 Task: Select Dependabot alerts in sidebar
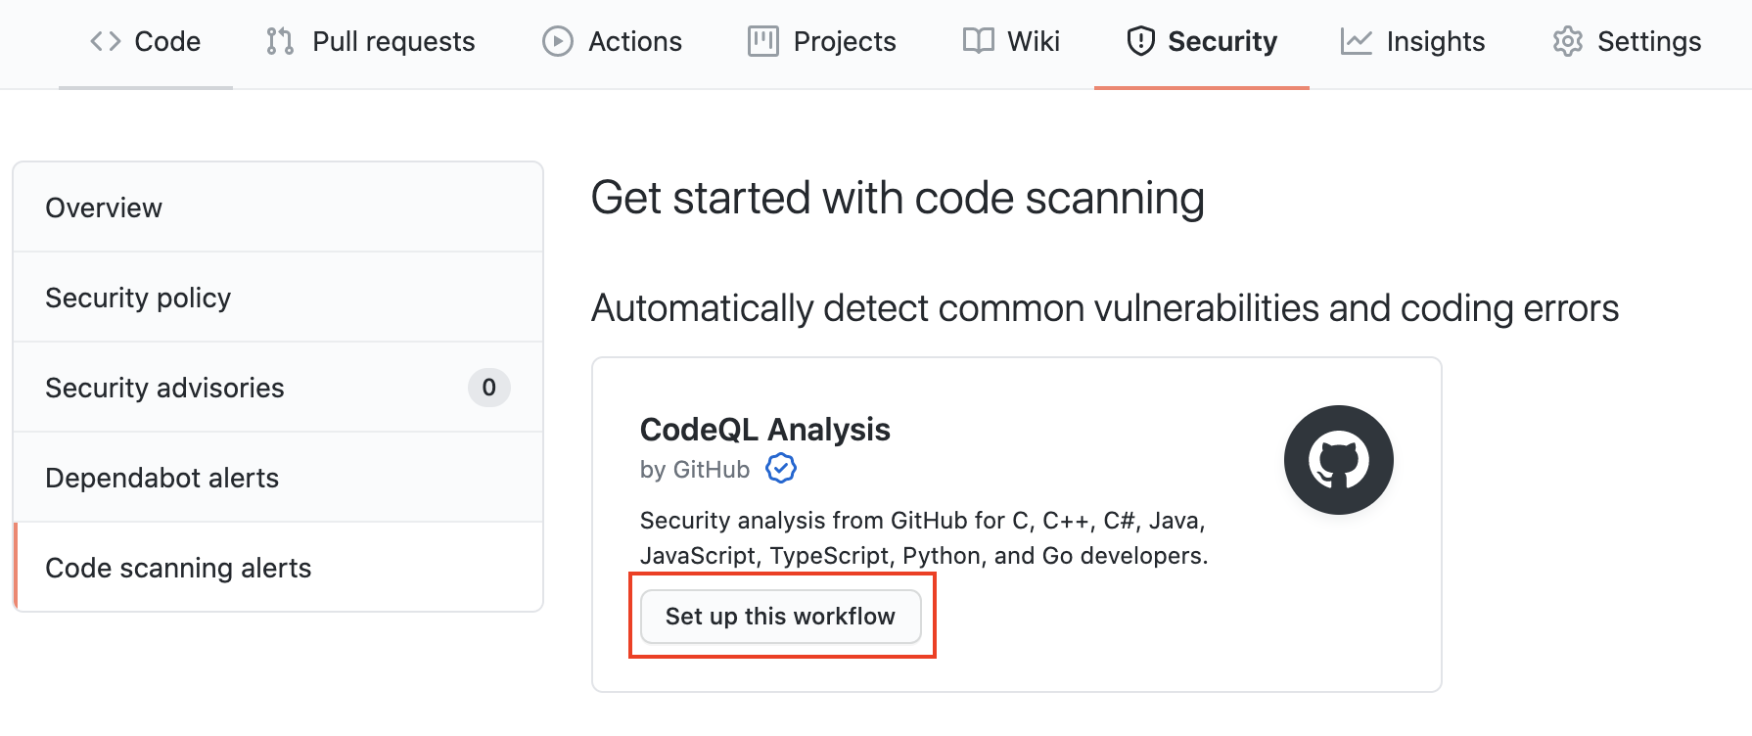click(278, 478)
